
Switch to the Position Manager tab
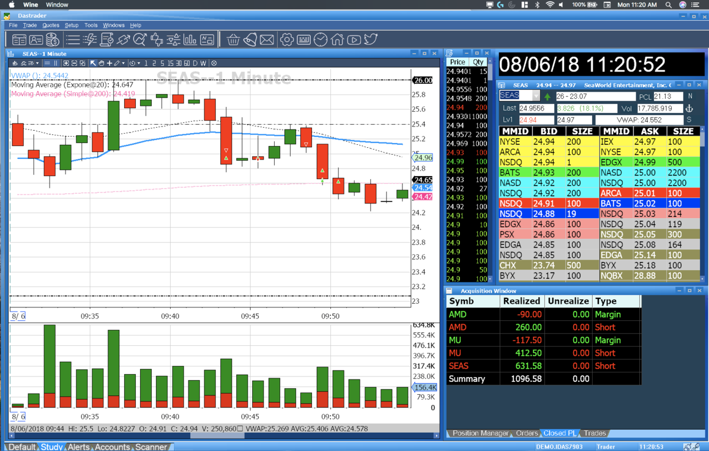click(x=480, y=433)
